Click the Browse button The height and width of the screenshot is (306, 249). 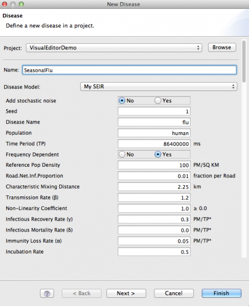point(222,47)
